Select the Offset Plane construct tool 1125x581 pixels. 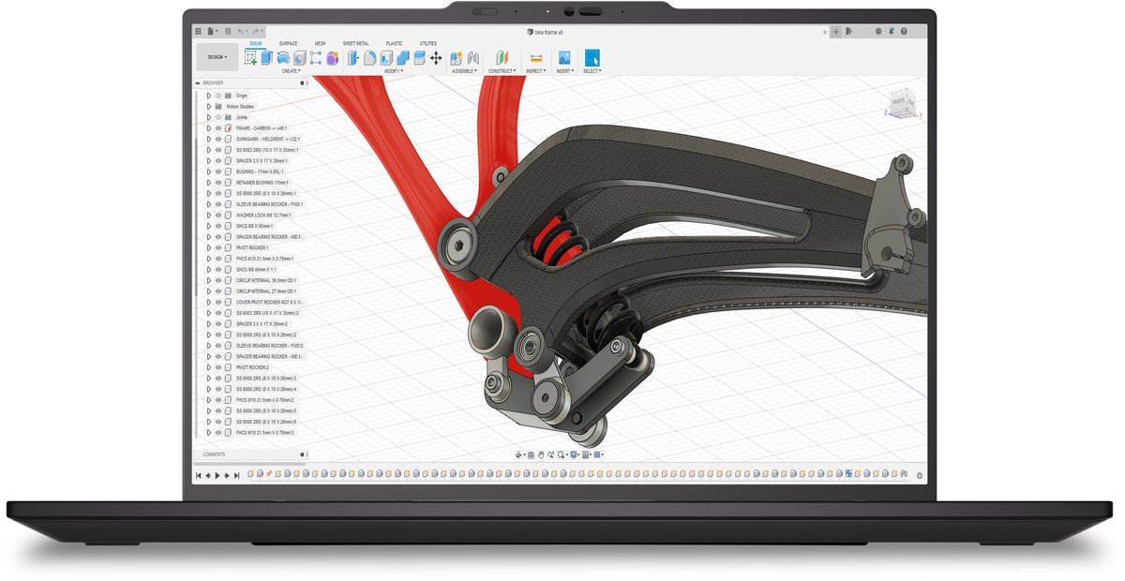pyautogui.click(x=502, y=57)
